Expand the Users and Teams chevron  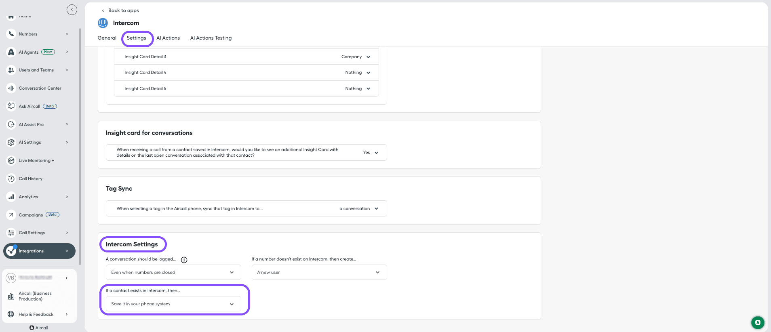(x=67, y=70)
